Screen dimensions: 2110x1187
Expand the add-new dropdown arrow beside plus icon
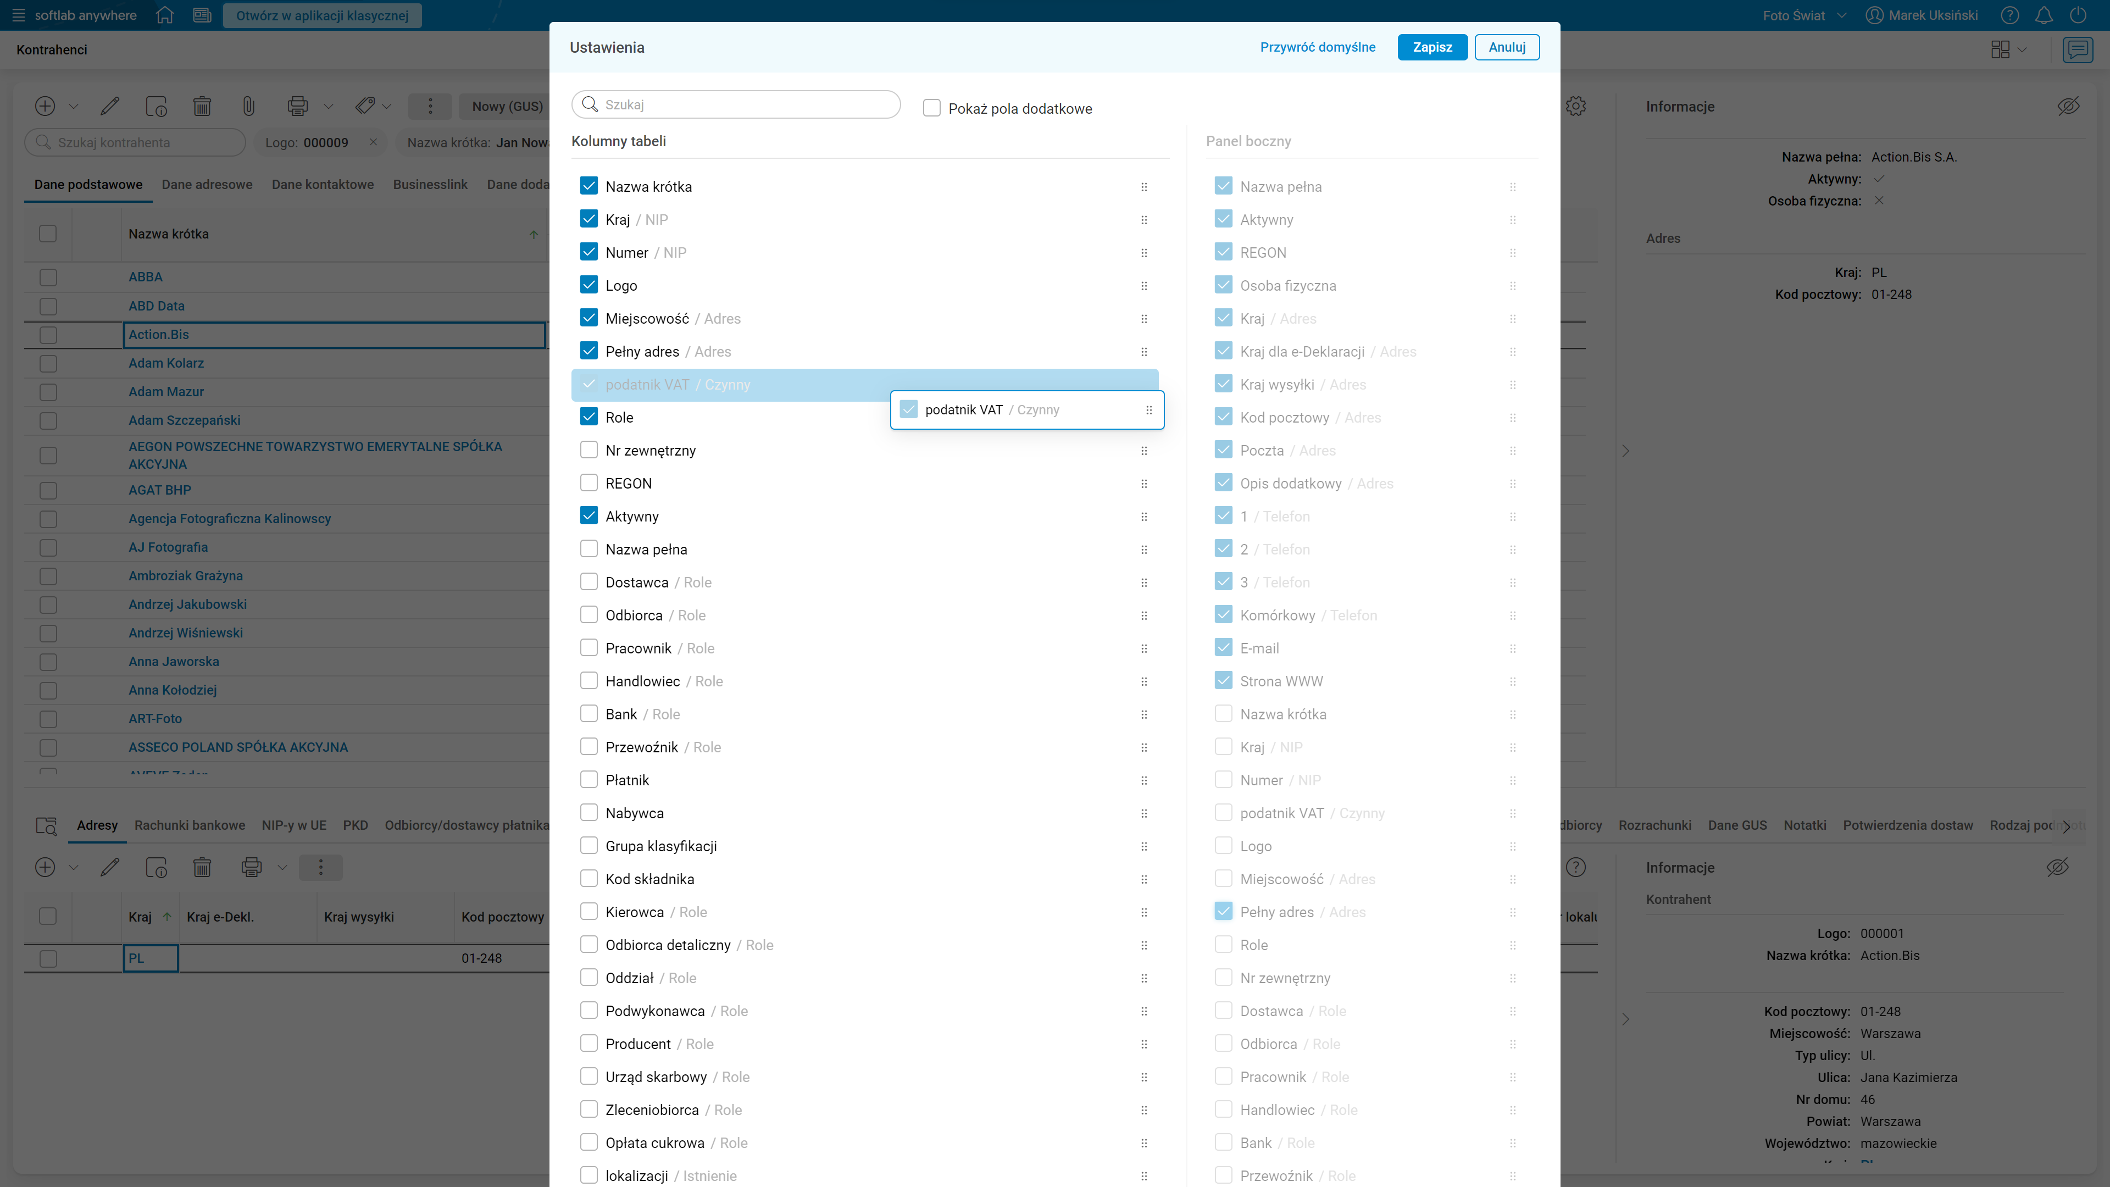click(x=74, y=107)
